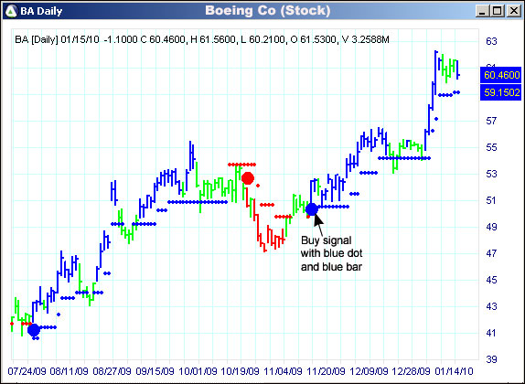Maximize the BA Daily chart window
The image size is (525, 384).
coord(498,11)
